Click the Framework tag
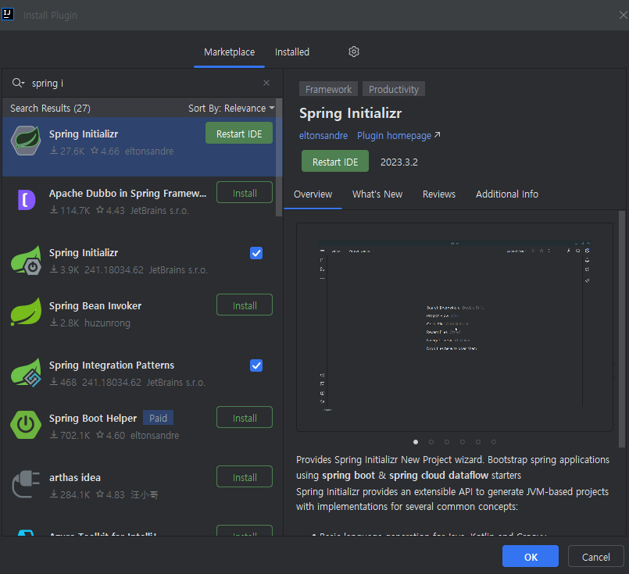Image resolution: width=629 pixels, height=574 pixels. 328,89
